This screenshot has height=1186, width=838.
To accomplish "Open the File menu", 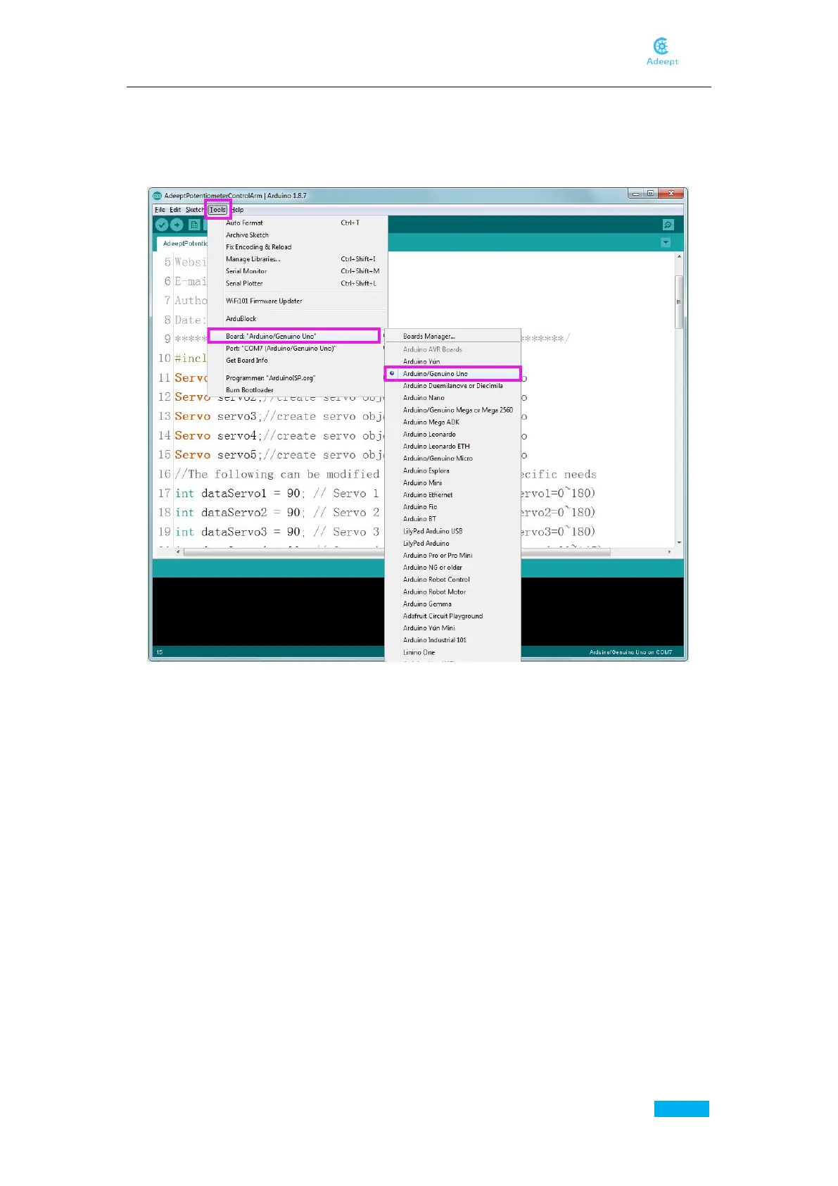I will 160,210.
